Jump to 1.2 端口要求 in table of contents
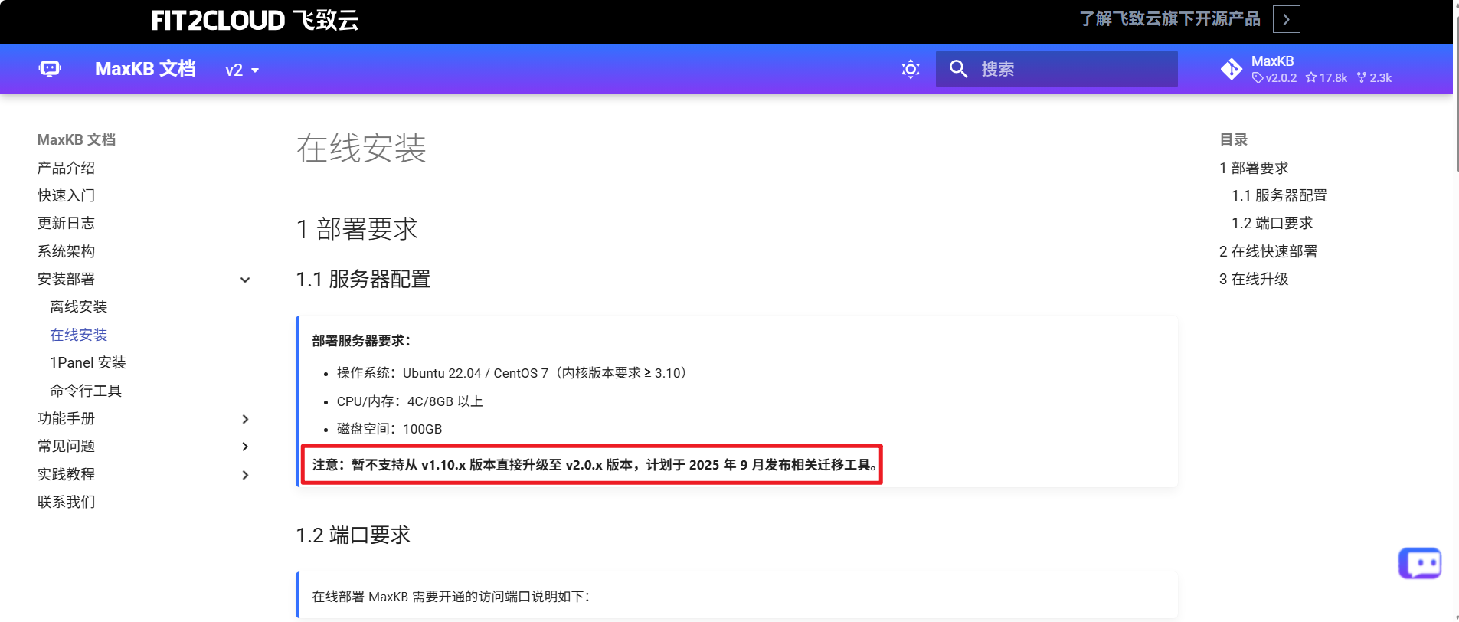This screenshot has width=1459, height=622. pyautogui.click(x=1272, y=223)
